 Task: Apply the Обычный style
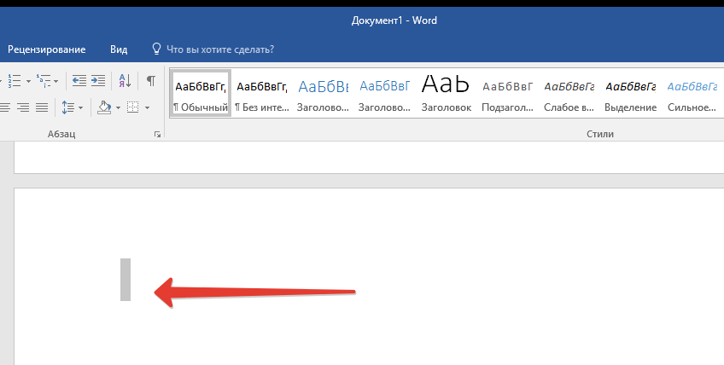point(201,93)
